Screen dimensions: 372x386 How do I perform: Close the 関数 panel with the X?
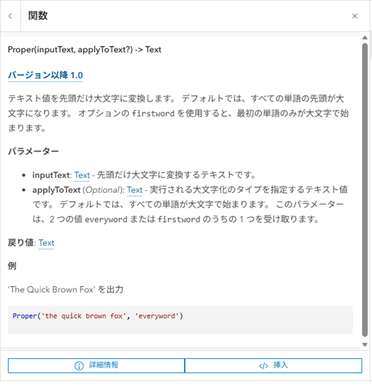[355, 16]
